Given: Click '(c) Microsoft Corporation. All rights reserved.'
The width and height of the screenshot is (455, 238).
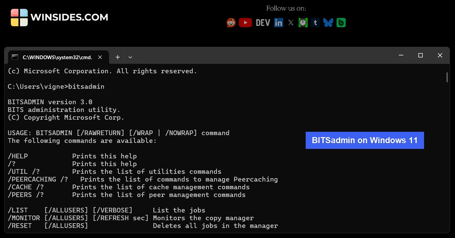Looking at the screenshot, I should (102, 71).
